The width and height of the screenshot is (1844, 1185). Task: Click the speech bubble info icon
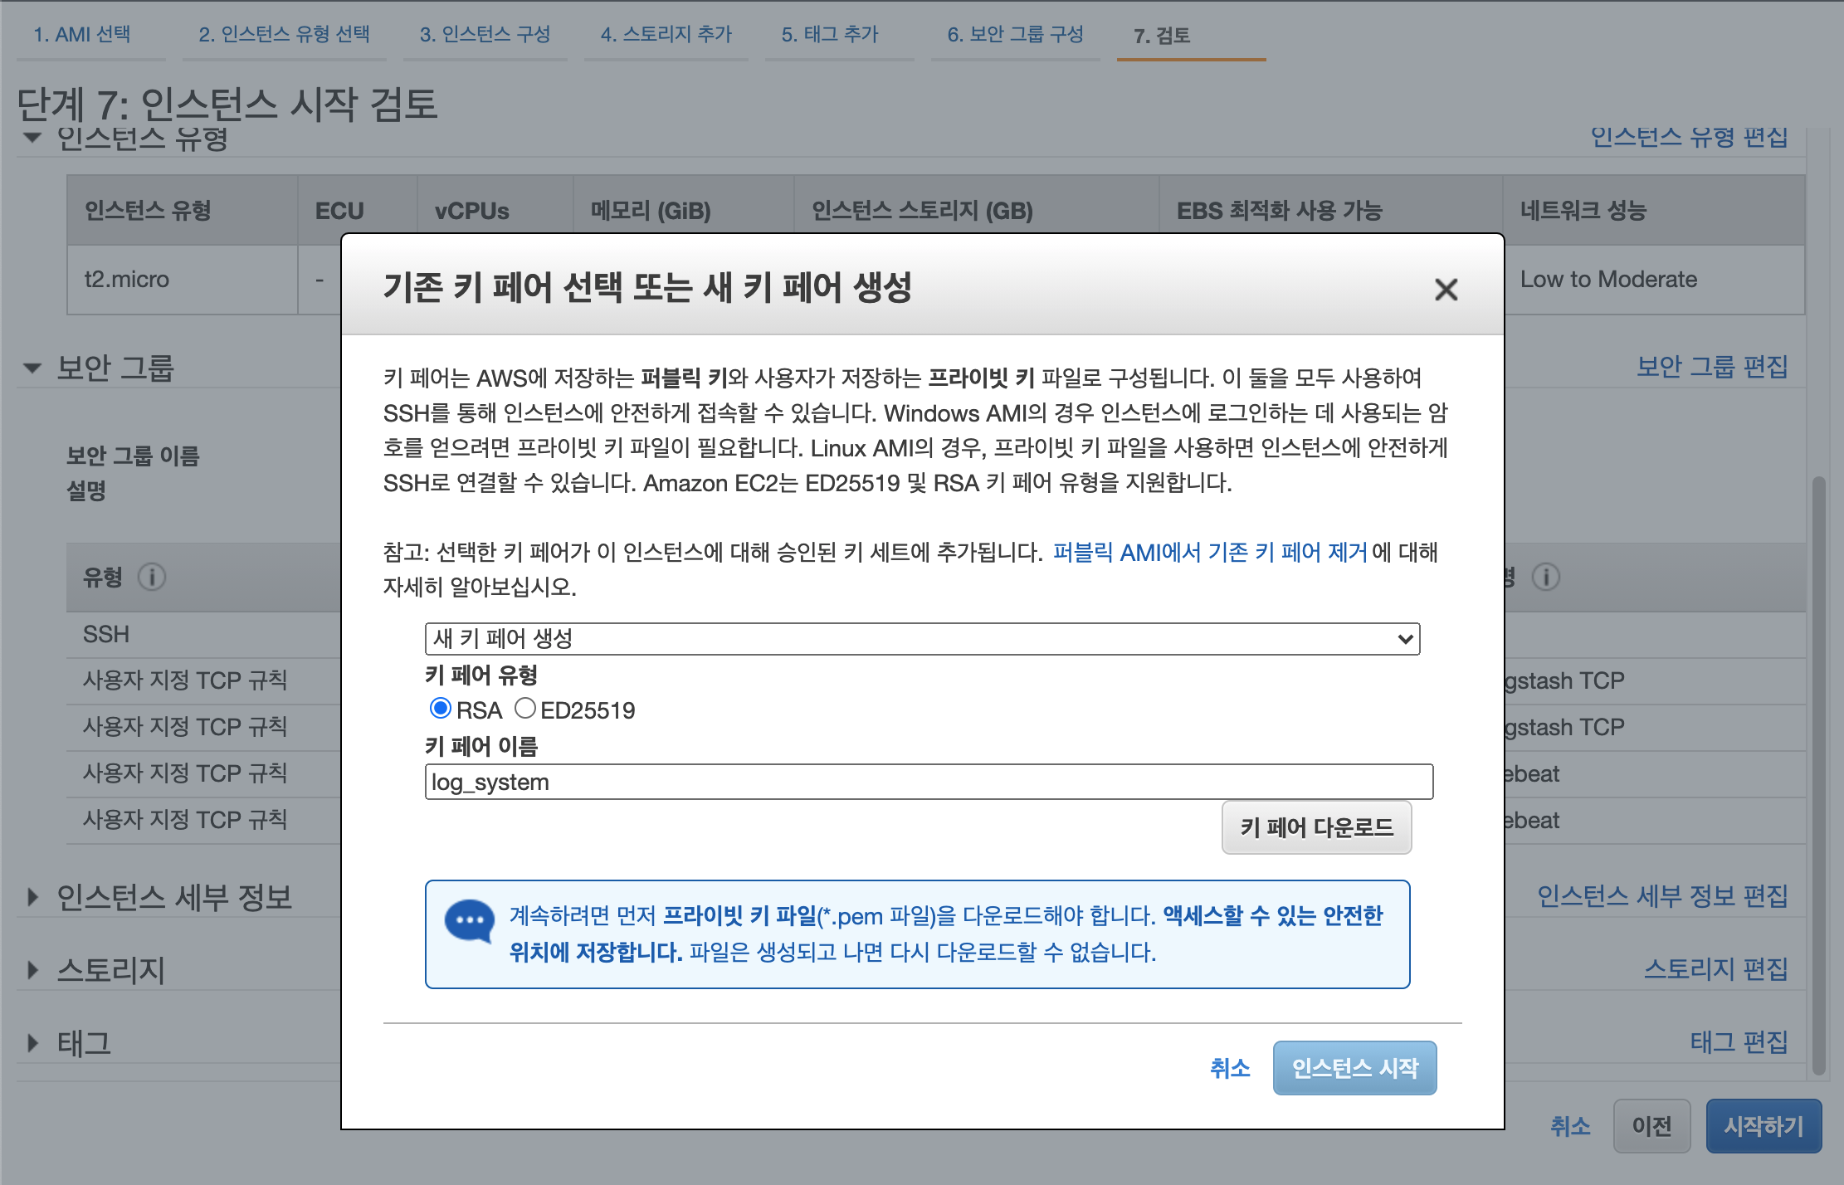click(469, 921)
